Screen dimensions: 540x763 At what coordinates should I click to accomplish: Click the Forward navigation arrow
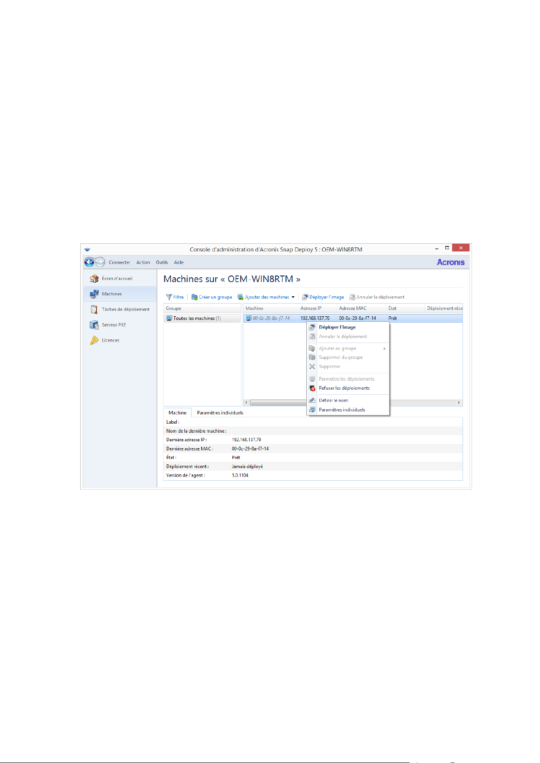tap(100, 262)
